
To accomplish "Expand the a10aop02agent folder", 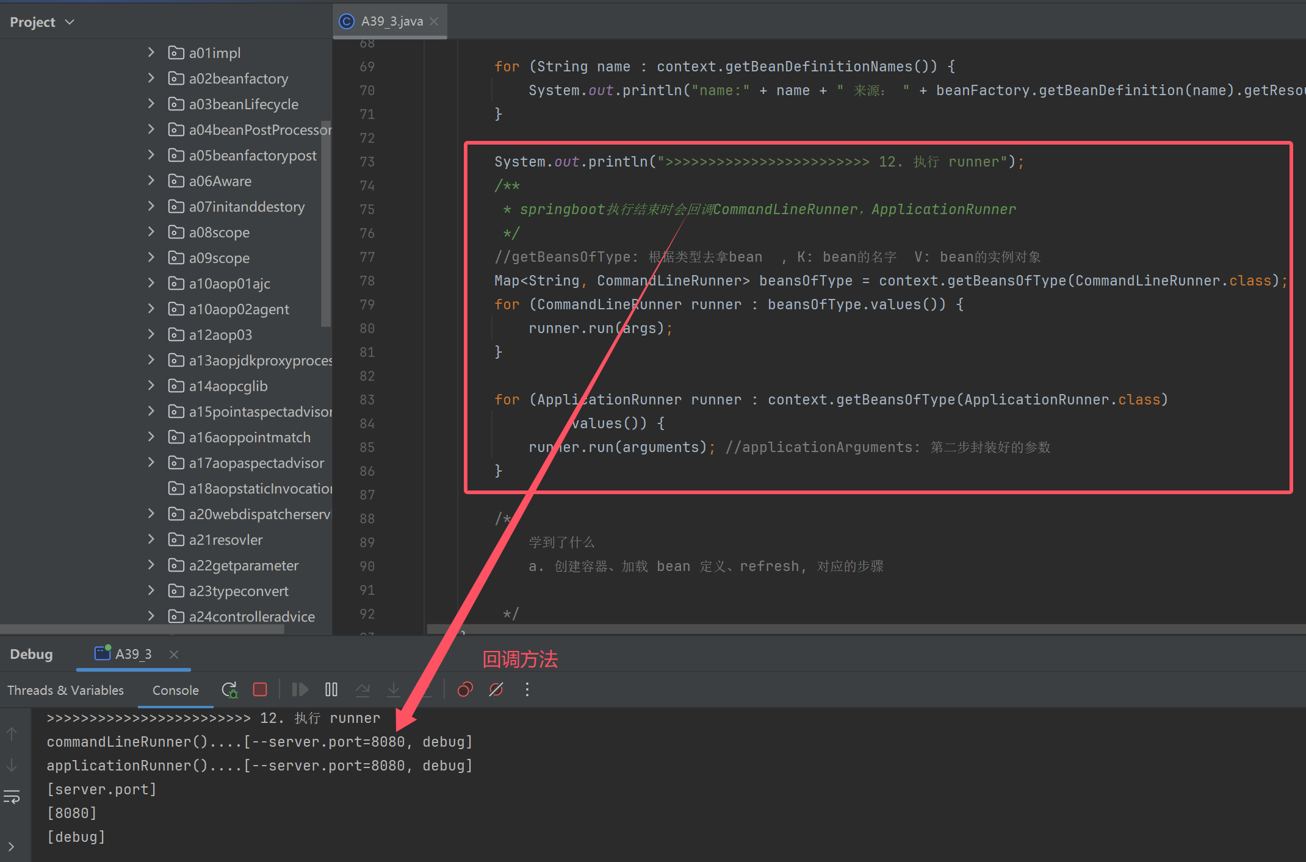I will pos(151,309).
